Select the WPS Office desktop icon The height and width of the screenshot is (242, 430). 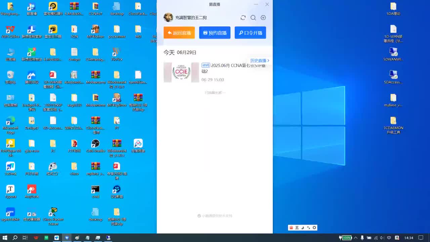point(10,32)
